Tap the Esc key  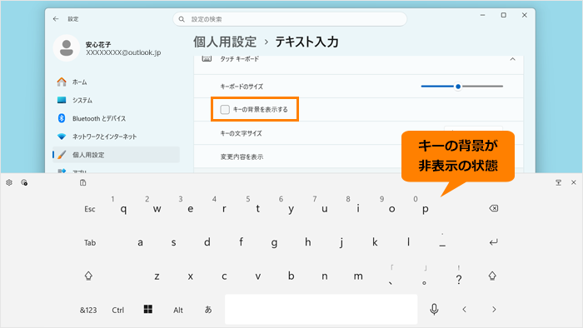(x=90, y=209)
